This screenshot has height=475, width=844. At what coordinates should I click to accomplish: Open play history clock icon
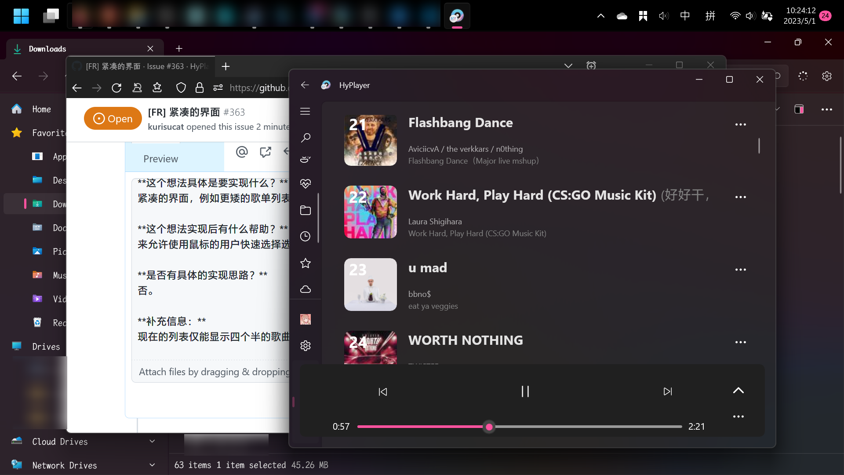306,236
